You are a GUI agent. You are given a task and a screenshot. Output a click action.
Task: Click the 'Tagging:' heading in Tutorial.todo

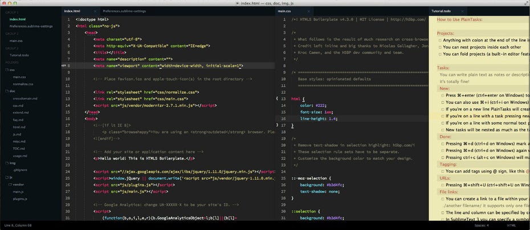point(448,165)
